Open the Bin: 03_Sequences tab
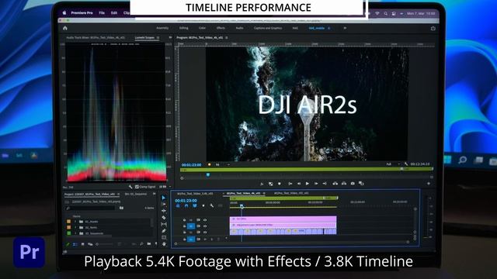 tap(136, 194)
